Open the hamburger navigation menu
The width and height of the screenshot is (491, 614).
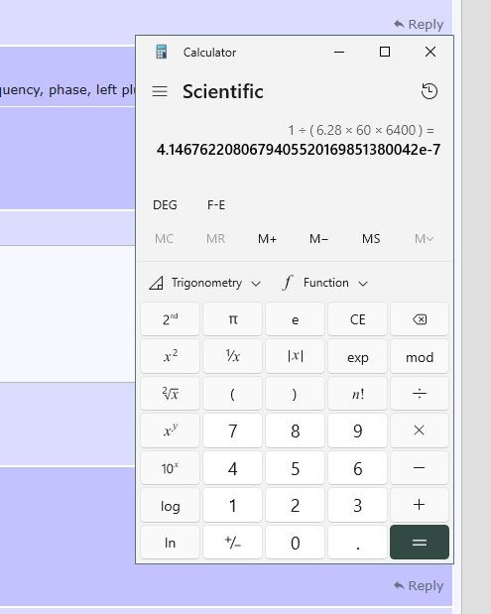(x=160, y=91)
